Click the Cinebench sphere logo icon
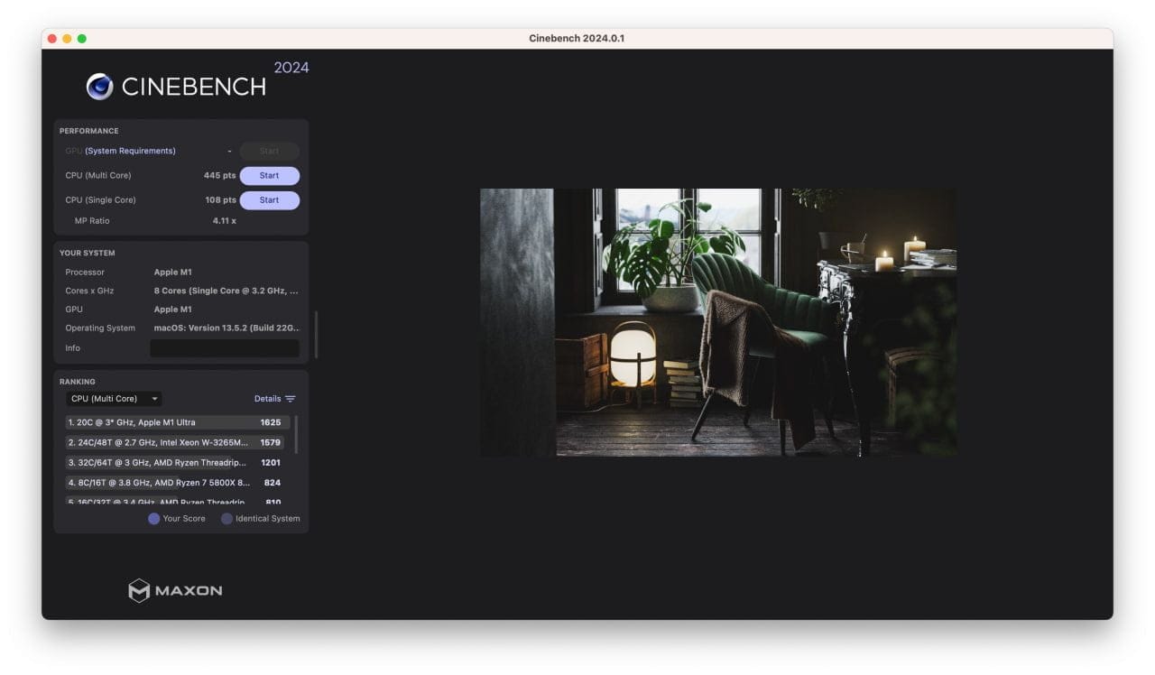The height and width of the screenshot is (675, 1155). [x=99, y=87]
